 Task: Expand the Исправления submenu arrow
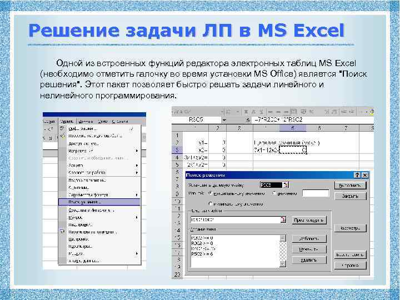[137, 151]
